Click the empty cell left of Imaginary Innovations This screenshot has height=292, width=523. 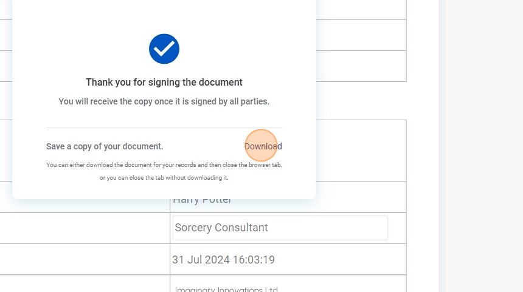[x=85, y=284]
